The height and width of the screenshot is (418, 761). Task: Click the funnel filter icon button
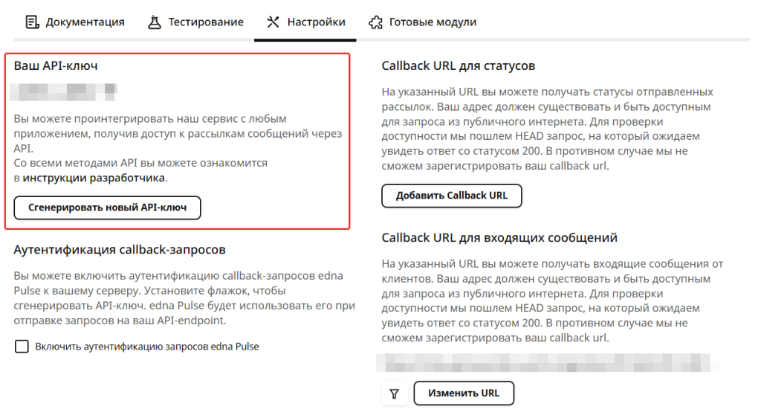coord(395,393)
